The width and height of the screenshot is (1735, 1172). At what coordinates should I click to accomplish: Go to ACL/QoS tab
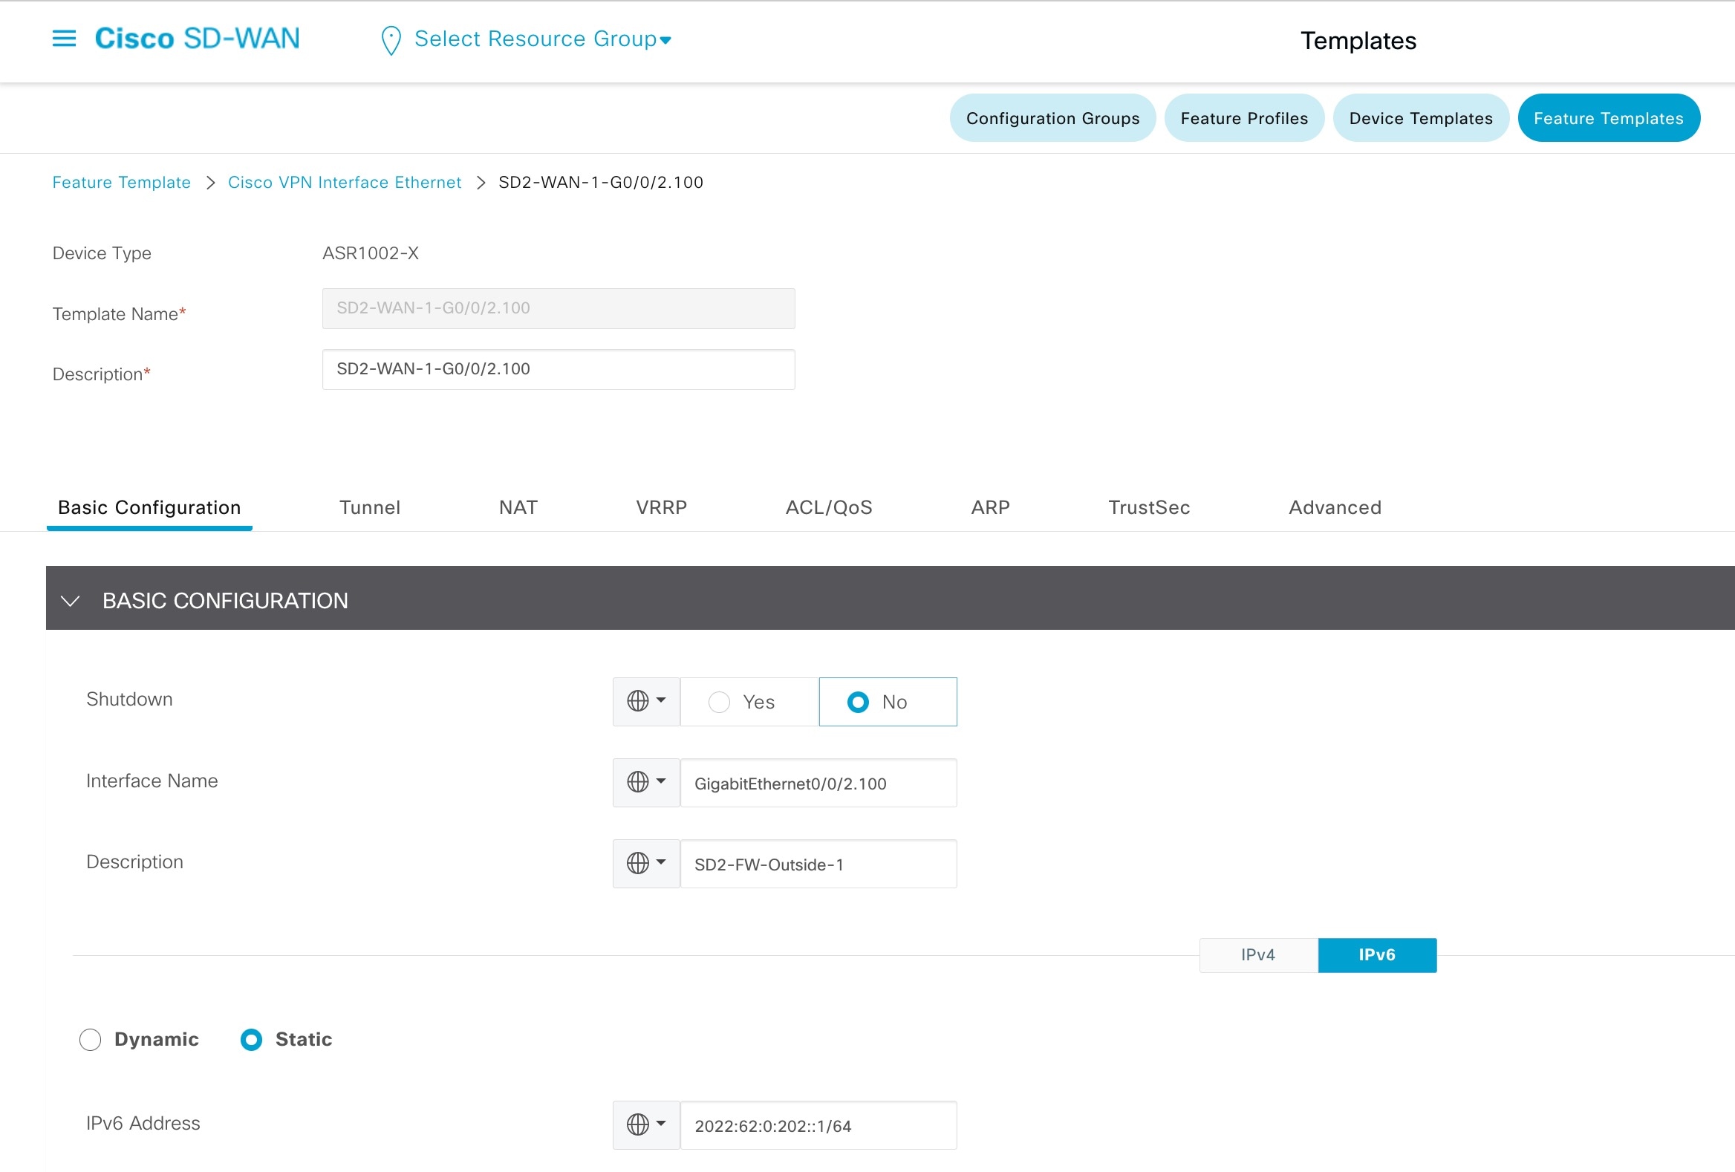829,507
